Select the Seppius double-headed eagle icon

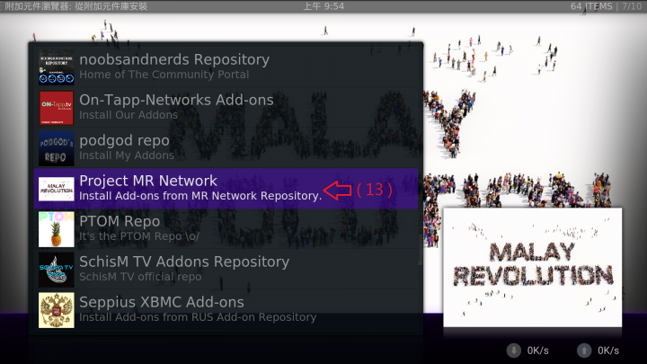pos(57,310)
